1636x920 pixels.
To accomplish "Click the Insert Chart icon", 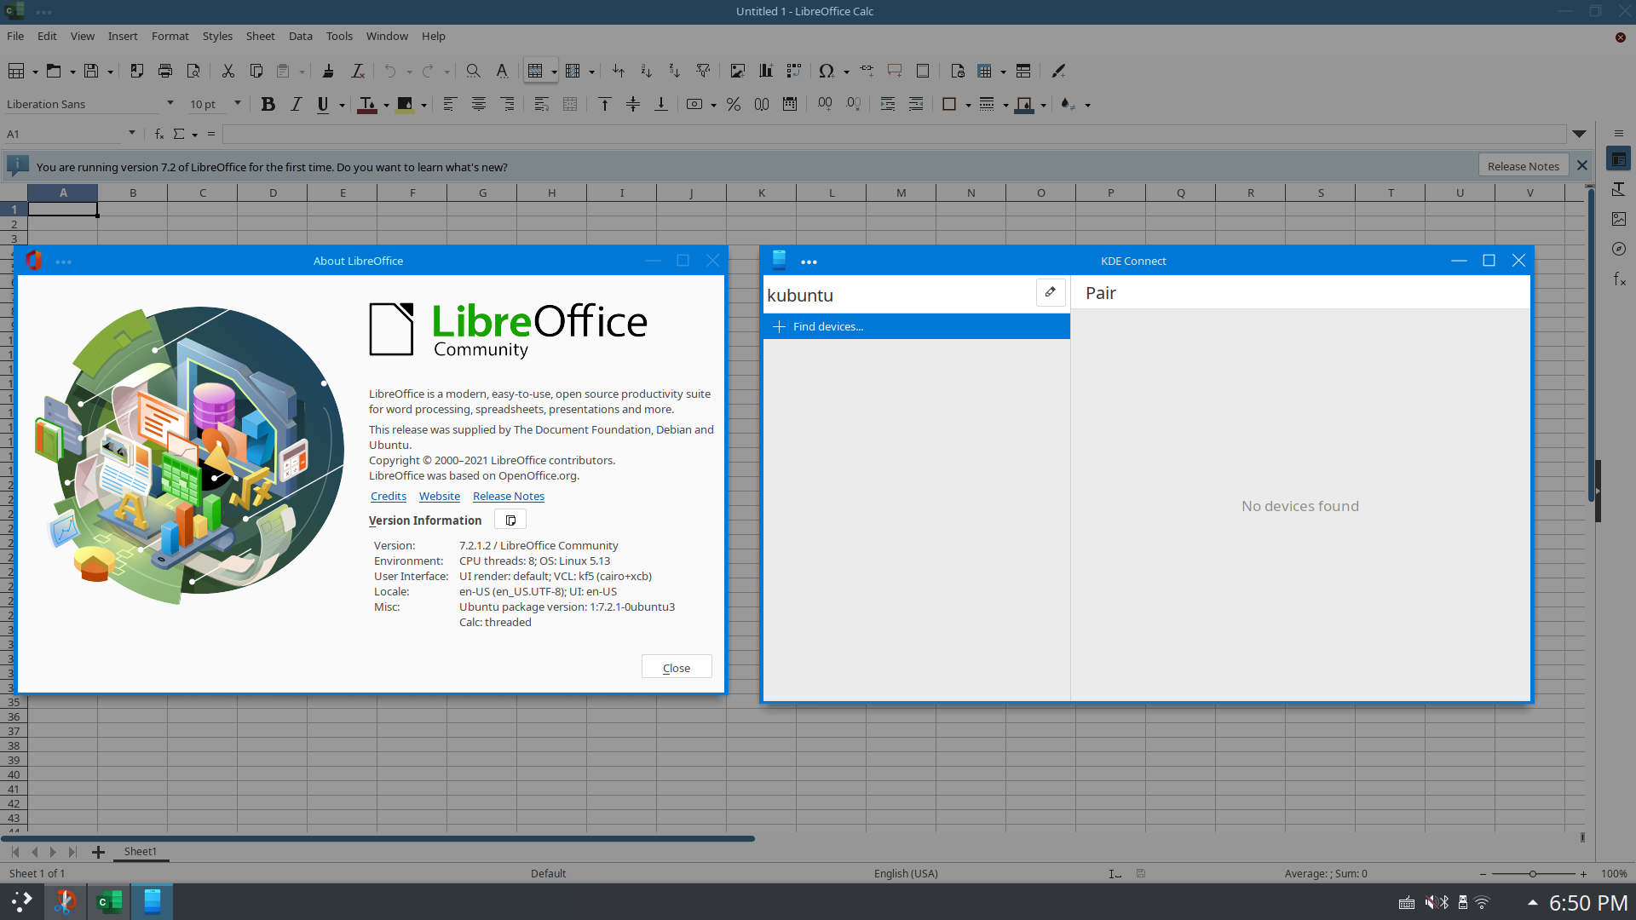I will (766, 72).
